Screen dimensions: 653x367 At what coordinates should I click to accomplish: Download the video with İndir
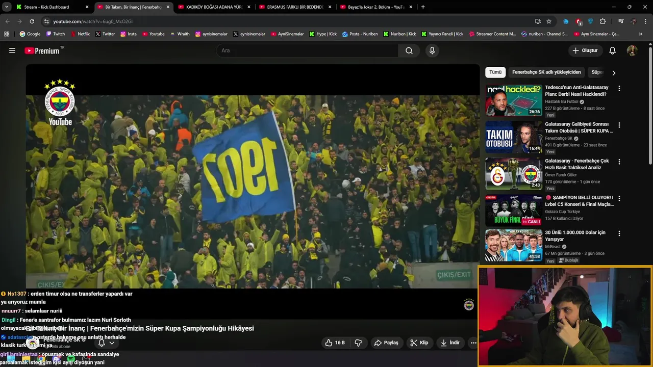point(450,343)
